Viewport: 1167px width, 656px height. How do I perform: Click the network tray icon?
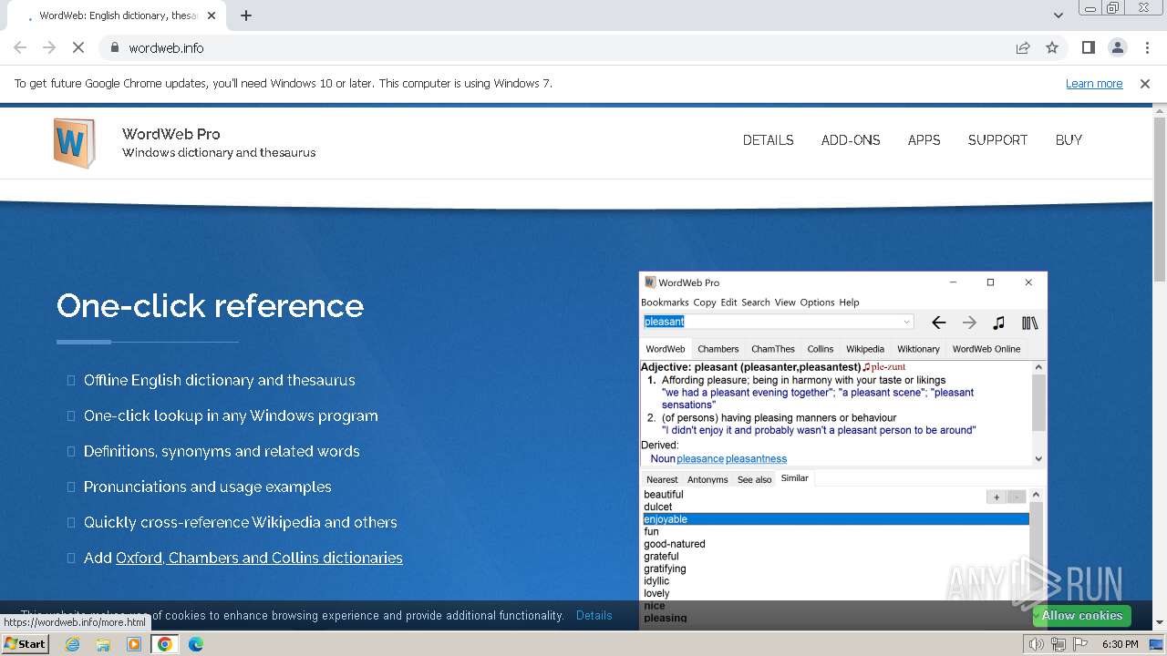tap(1058, 644)
